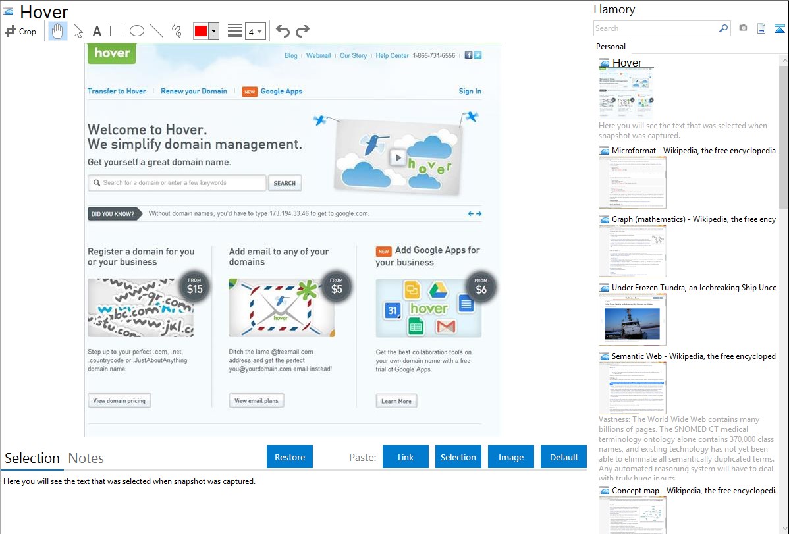Paste as Image
This screenshot has height=534, width=789.
pyautogui.click(x=511, y=457)
